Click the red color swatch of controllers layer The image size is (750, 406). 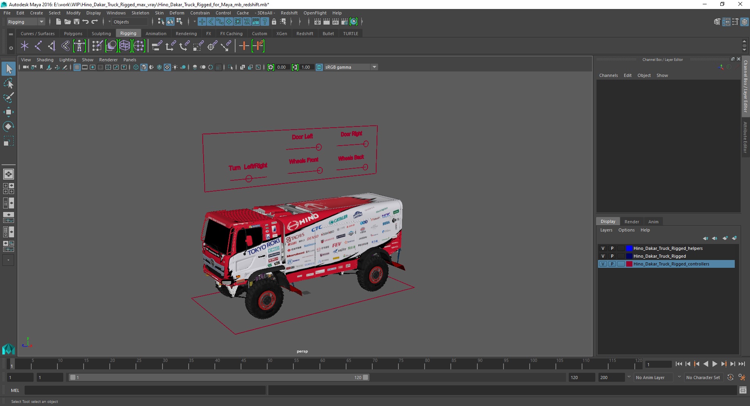629,264
